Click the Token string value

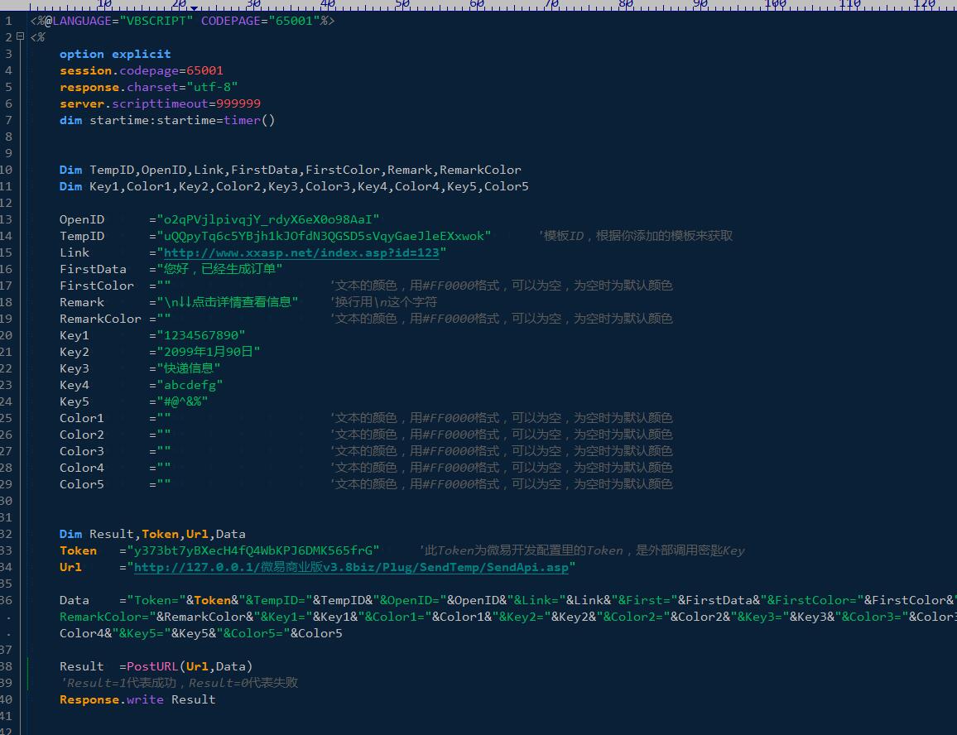tap(253, 550)
